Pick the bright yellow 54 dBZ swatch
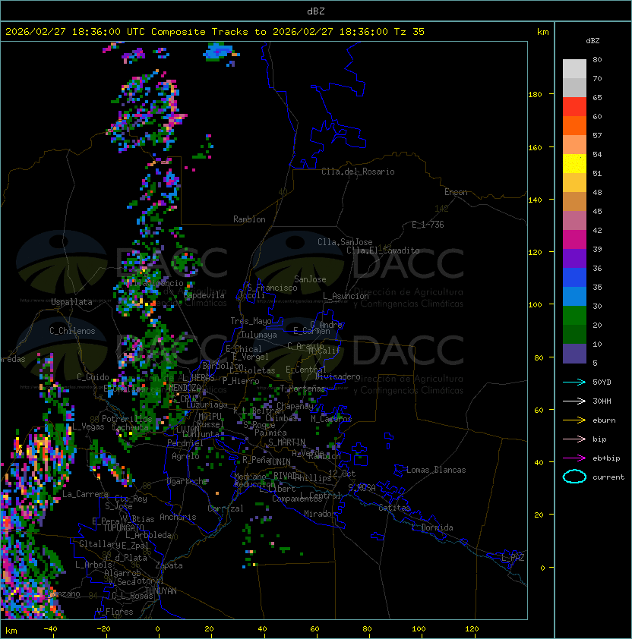 click(x=574, y=163)
